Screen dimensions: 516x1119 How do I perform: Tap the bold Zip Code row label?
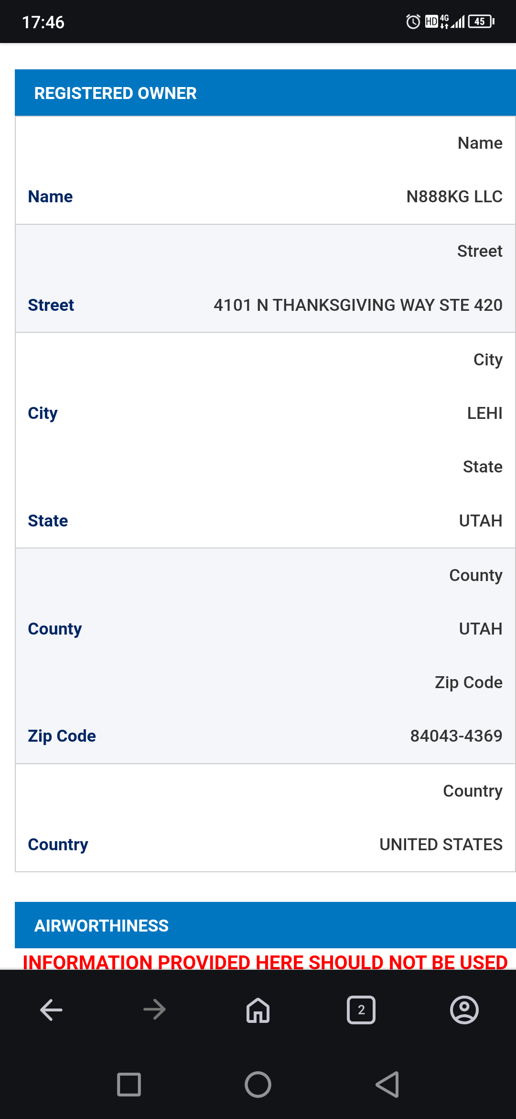[x=62, y=736]
